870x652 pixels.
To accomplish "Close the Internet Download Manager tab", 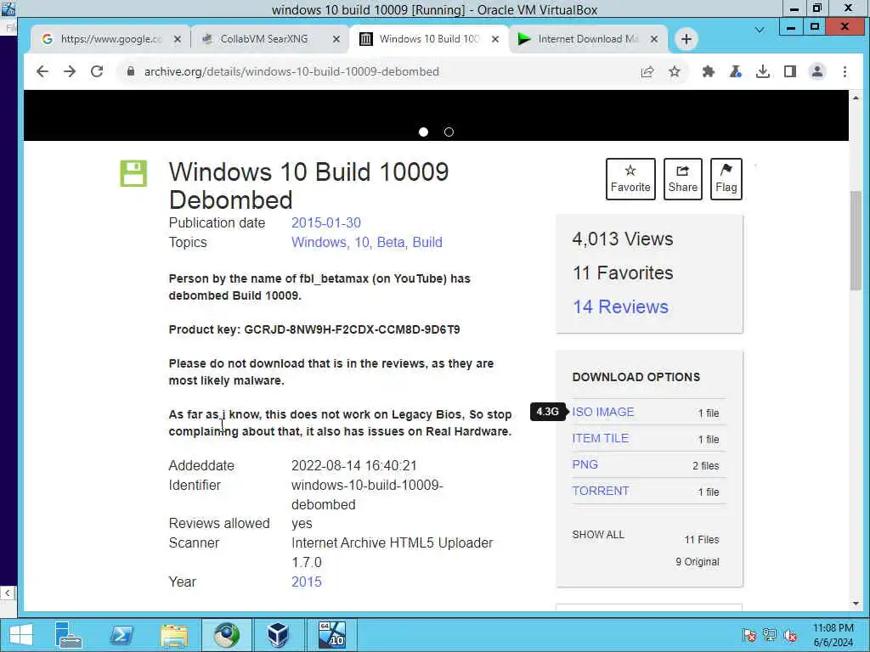I will pyautogui.click(x=654, y=39).
